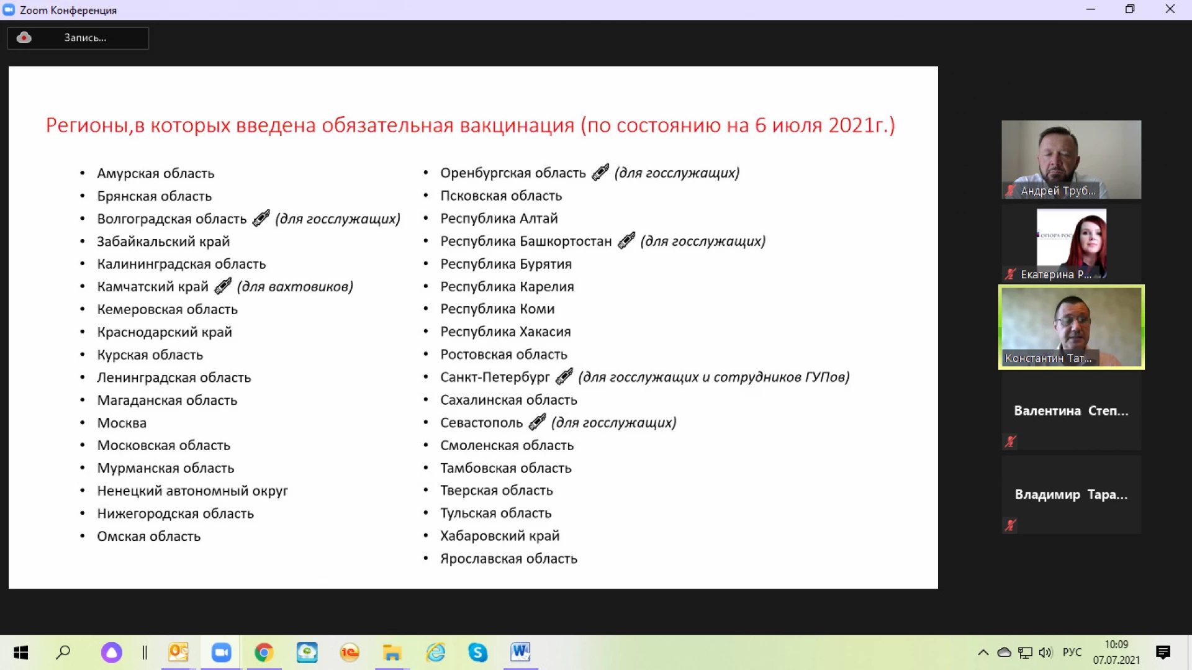Viewport: 1192px width, 670px height.
Task: Click 'Санкт-Петербург' list item
Action: coord(495,377)
